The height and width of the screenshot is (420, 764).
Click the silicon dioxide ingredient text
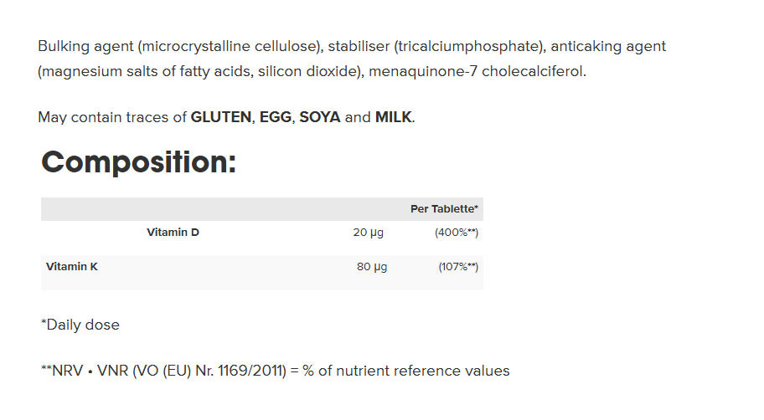pos(308,72)
